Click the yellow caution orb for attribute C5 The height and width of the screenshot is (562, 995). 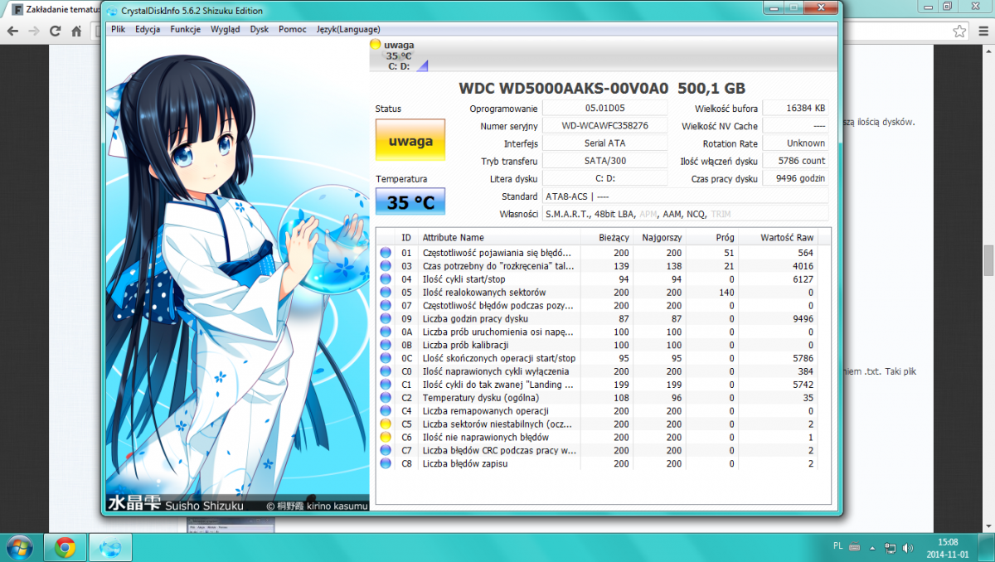[386, 424]
